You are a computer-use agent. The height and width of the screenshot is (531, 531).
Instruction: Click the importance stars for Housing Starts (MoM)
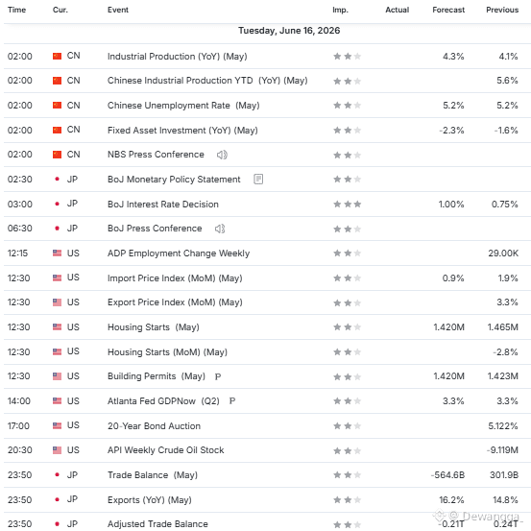(x=348, y=352)
